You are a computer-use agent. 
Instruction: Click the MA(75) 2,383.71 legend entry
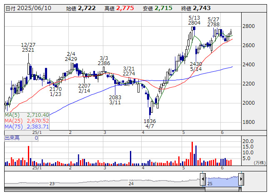(x=27, y=126)
